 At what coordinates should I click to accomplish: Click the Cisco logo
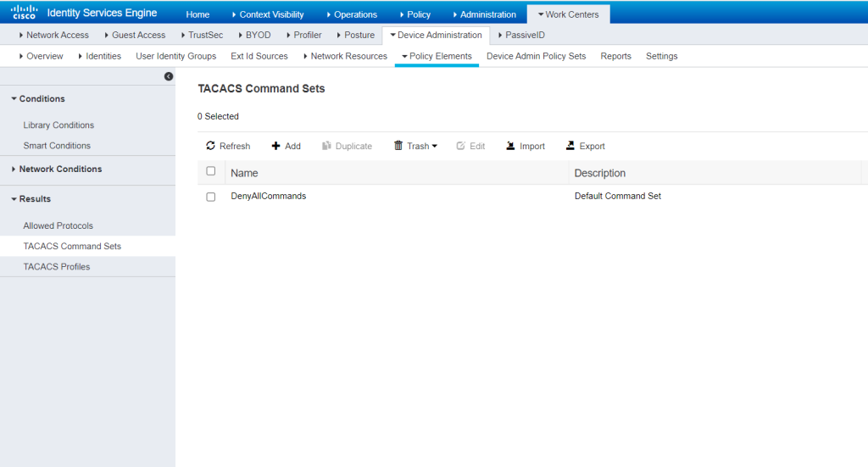(x=24, y=12)
